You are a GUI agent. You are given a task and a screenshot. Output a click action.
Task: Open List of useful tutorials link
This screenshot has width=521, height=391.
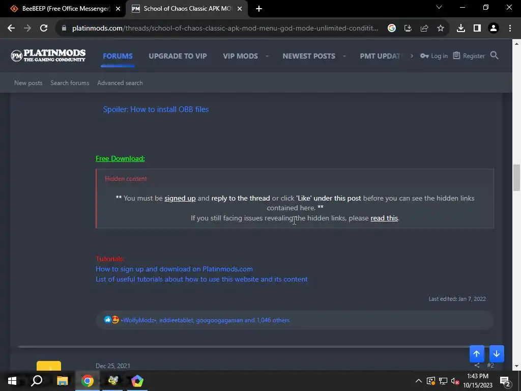(x=201, y=280)
